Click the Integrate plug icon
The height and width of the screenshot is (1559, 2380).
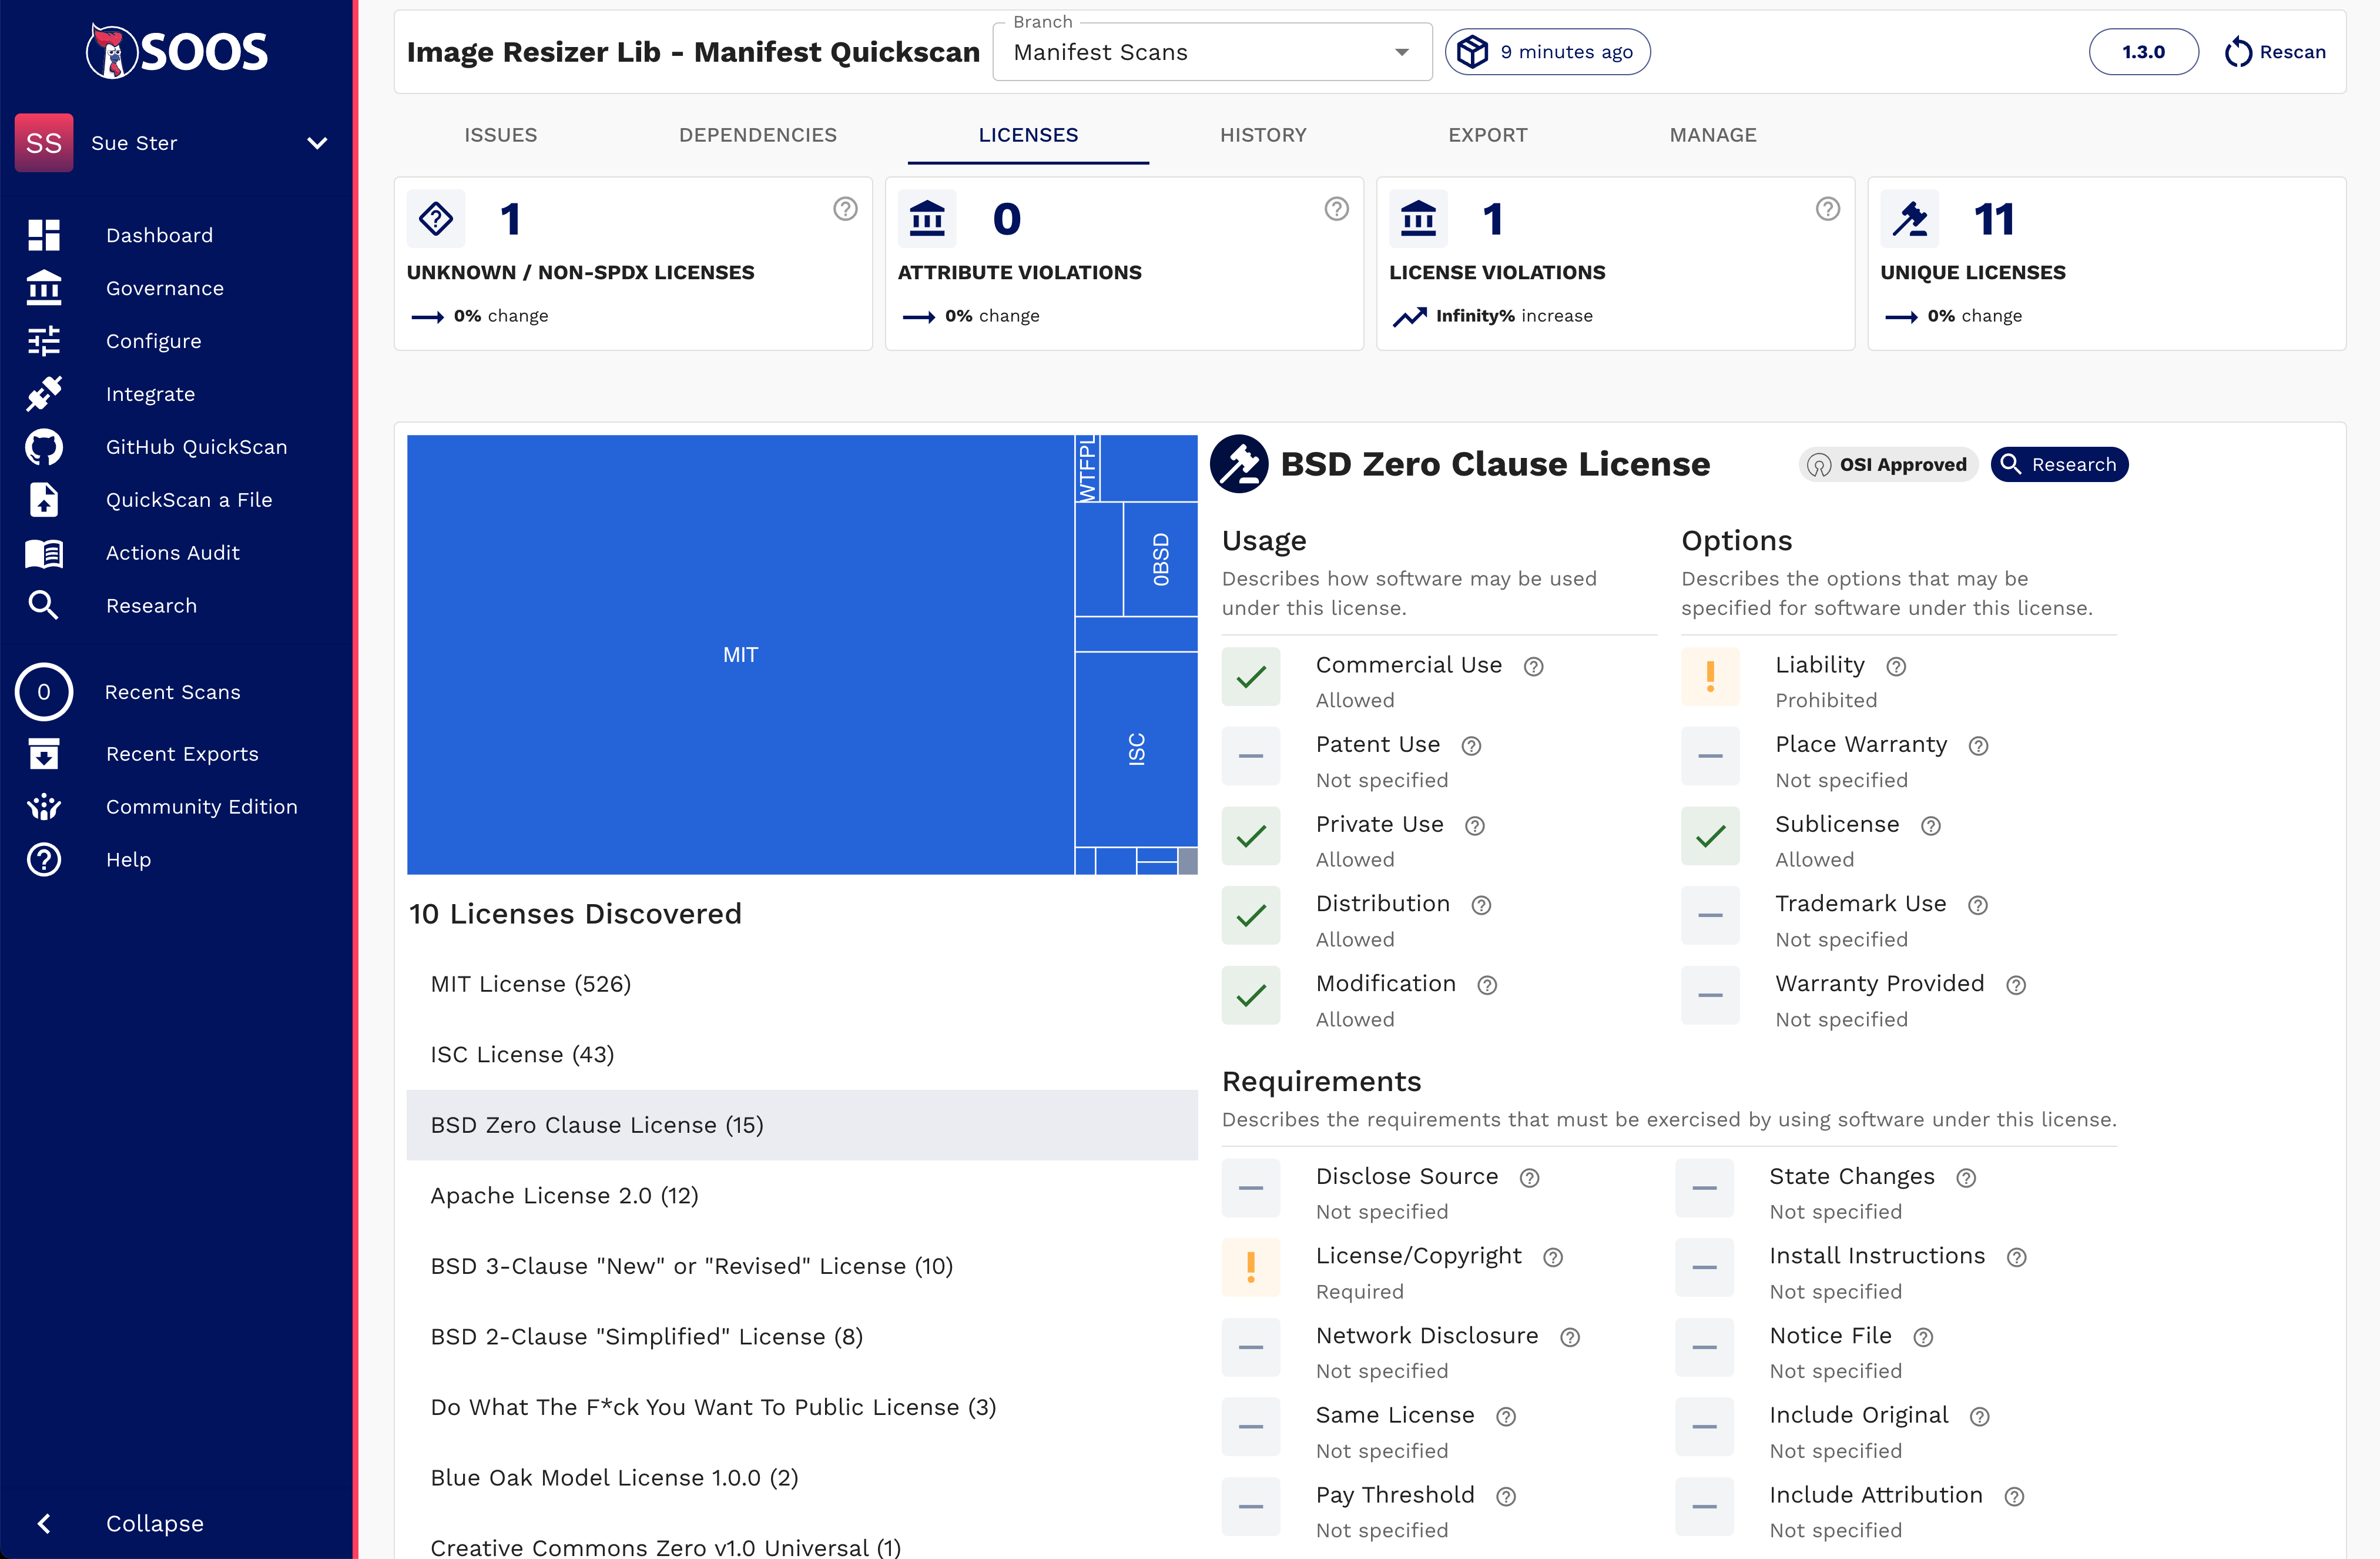[x=43, y=394]
